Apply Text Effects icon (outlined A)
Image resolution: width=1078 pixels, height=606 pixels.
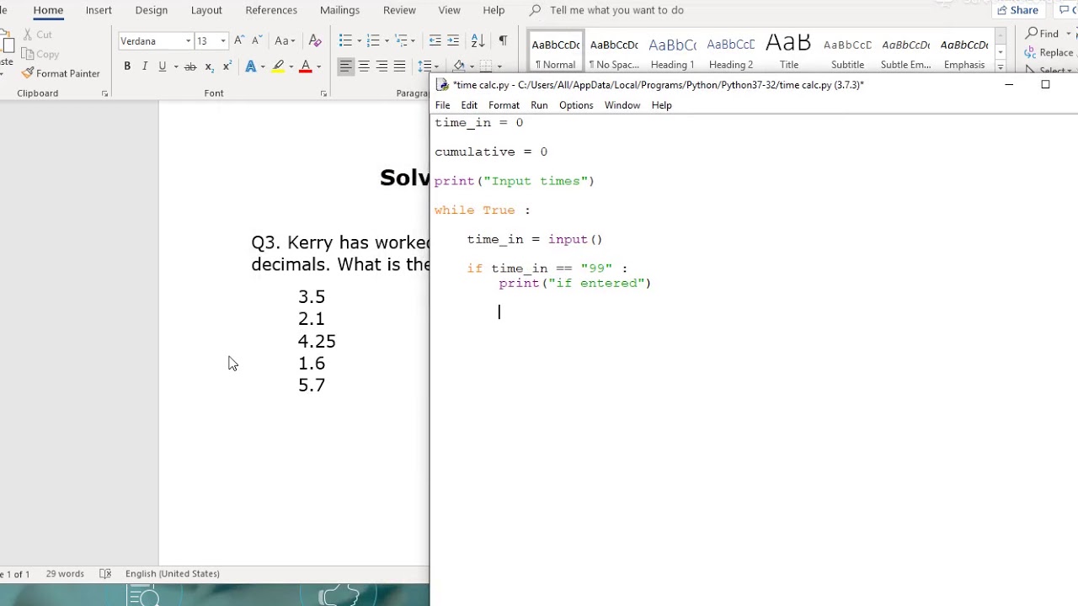(250, 66)
